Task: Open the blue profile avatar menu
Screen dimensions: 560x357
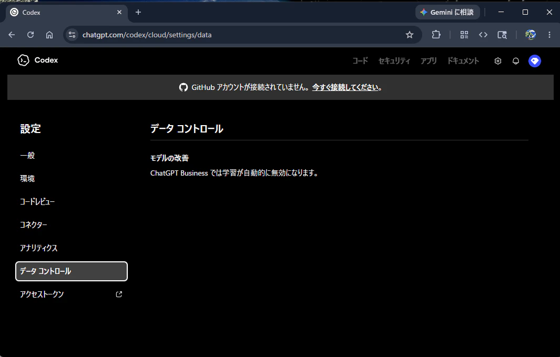Action: [x=535, y=61]
